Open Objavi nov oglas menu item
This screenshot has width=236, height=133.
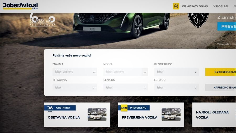[195, 6]
